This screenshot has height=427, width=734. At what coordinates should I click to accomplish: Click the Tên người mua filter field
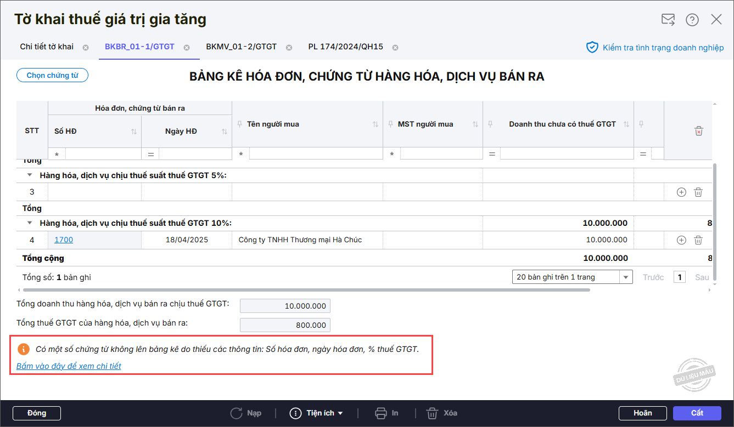point(315,155)
